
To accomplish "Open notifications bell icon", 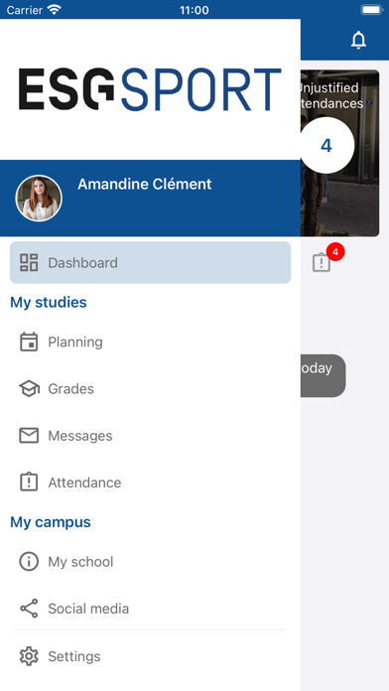I will pyautogui.click(x=358, y=40).
